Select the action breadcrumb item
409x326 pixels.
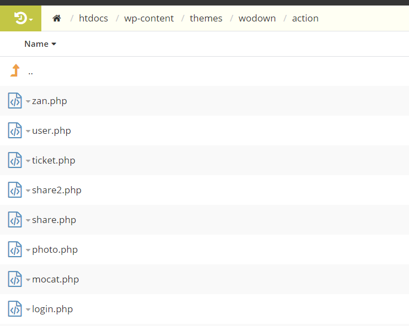[x=305, y=18]
